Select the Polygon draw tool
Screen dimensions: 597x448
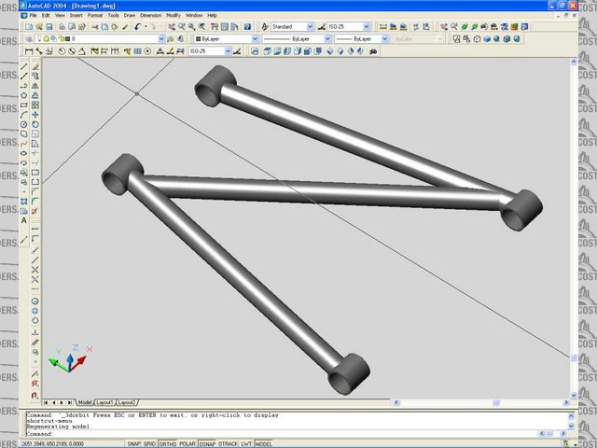24,95
